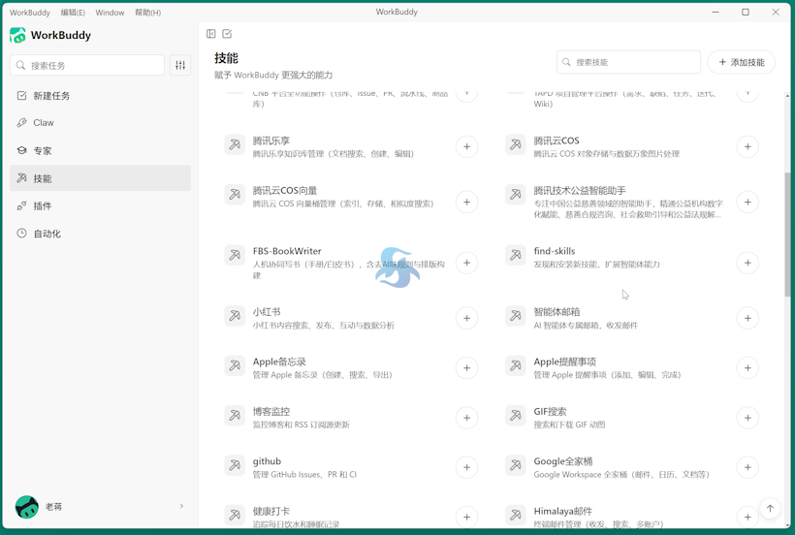The width and height of the screenshot is (795, 535).
Task: Open the Apple备忘录 skill title
Action: tap(279, 362)
